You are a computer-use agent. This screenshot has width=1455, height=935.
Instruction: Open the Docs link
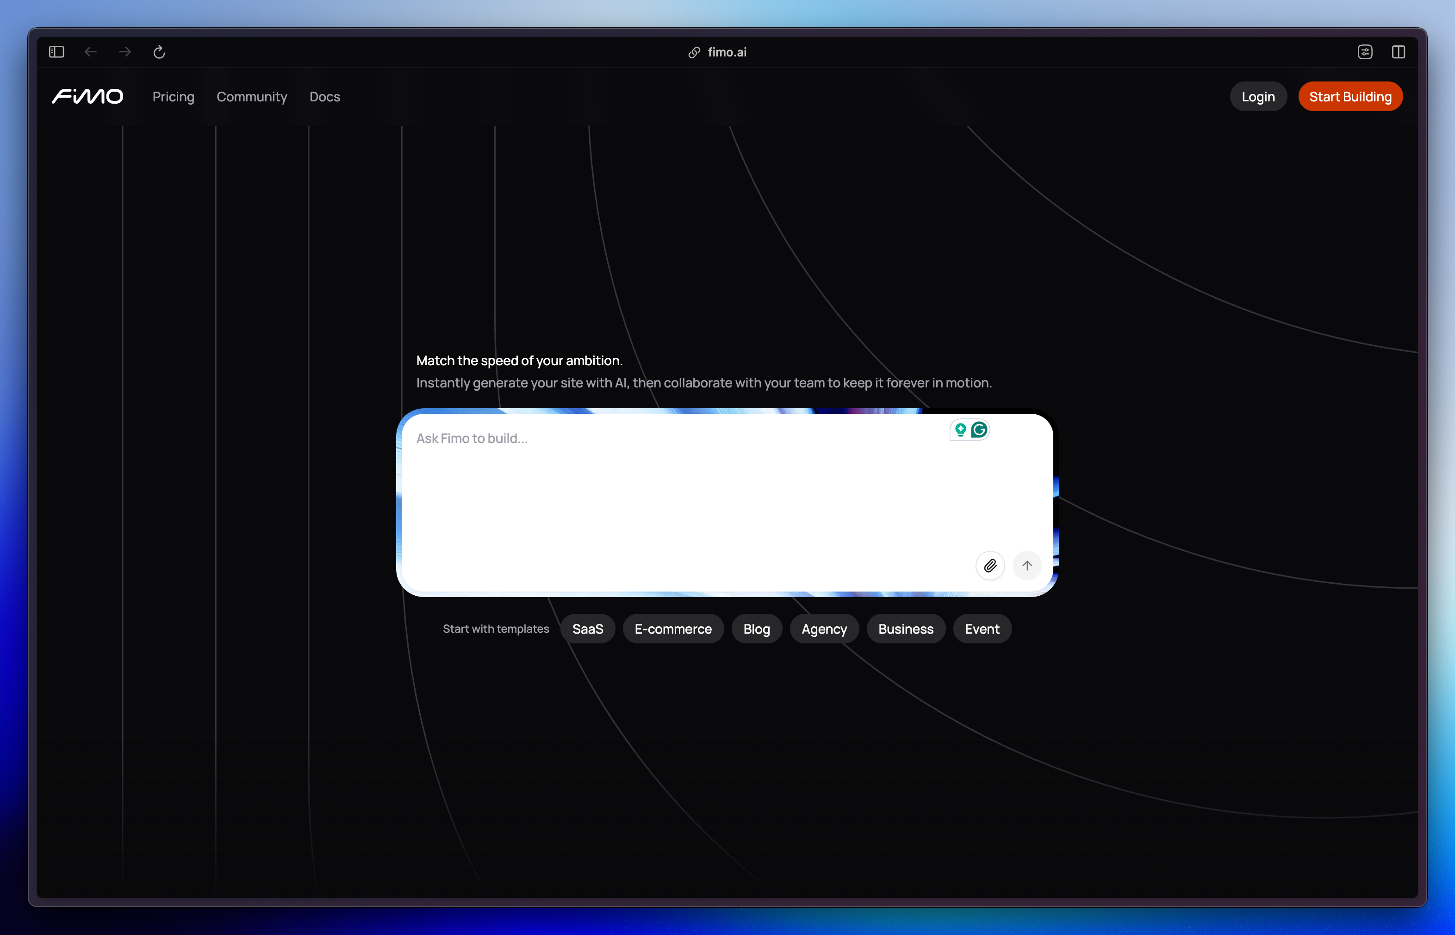click(x=325, y=97)
